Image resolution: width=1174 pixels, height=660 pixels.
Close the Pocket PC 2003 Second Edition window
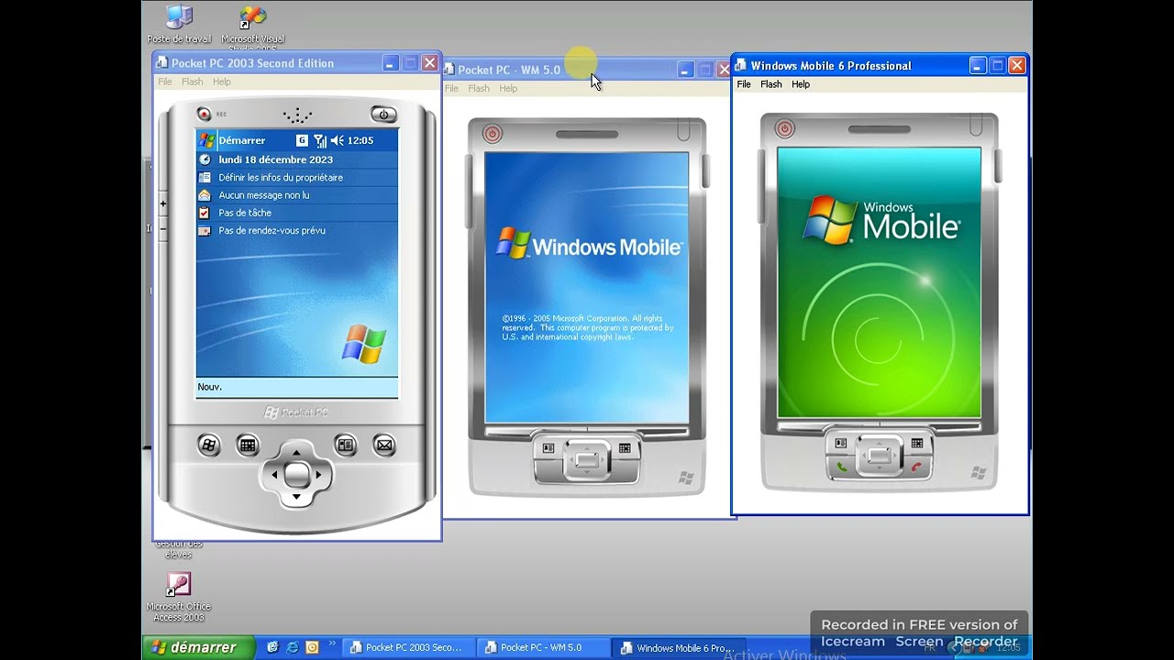[x=429, y=62]
